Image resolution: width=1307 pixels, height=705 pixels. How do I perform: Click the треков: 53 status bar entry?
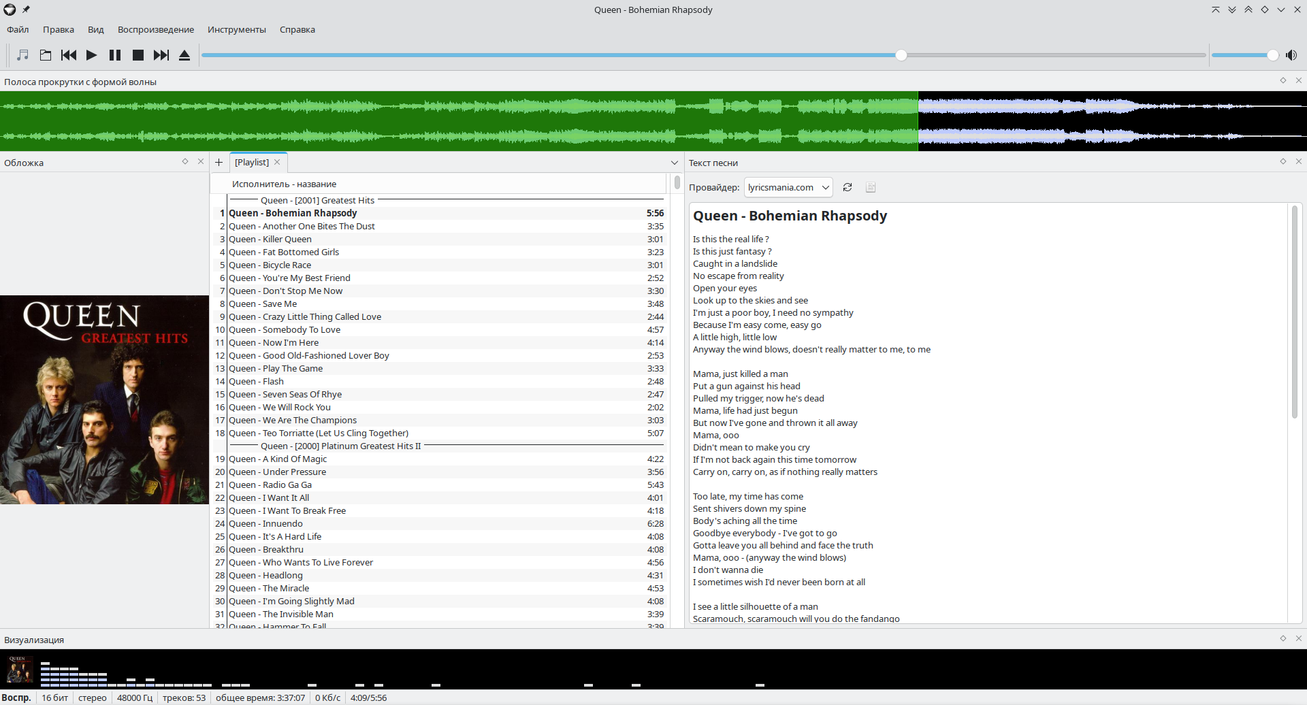click(184, 698)
